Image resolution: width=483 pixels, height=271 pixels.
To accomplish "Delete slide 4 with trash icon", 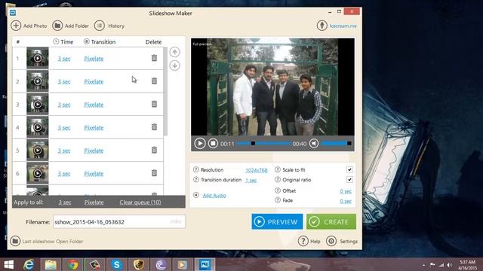I will click(154, 127).
